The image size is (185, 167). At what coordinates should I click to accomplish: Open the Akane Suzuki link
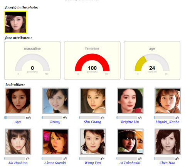coord(55,163)
